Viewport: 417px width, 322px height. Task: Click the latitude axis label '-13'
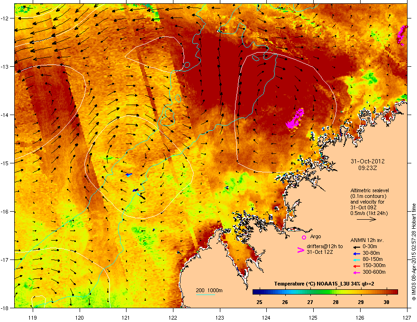pos(5,67)
